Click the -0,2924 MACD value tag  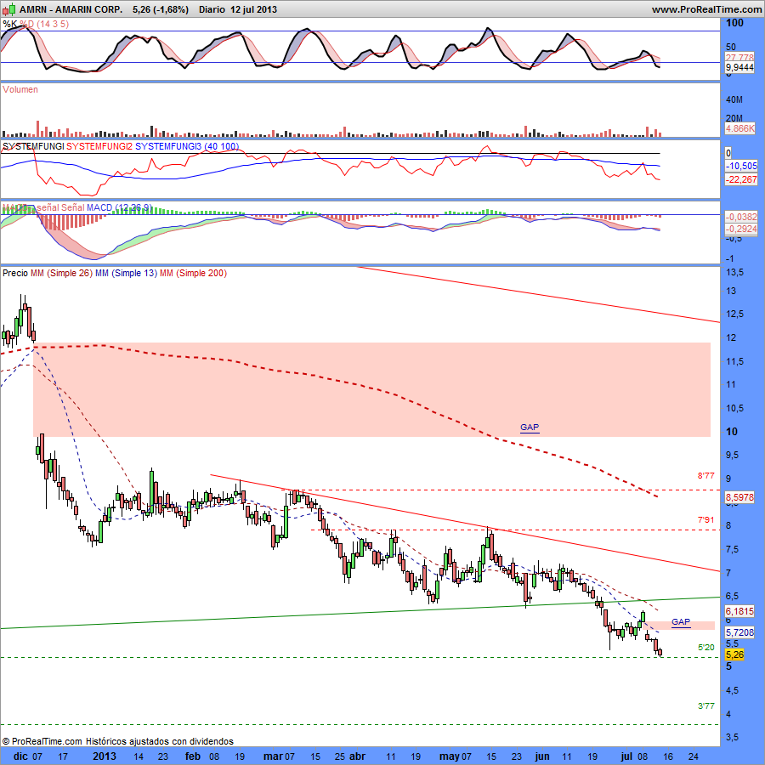[741, 229]
